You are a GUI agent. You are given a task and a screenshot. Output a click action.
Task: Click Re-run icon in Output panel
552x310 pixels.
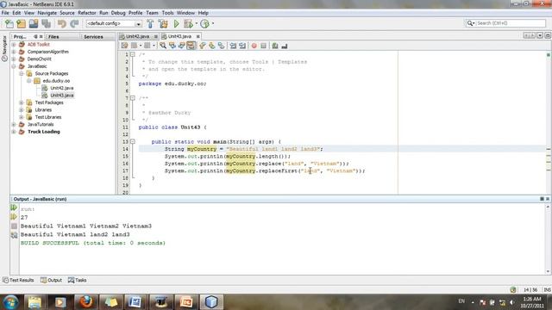point(14,208)
